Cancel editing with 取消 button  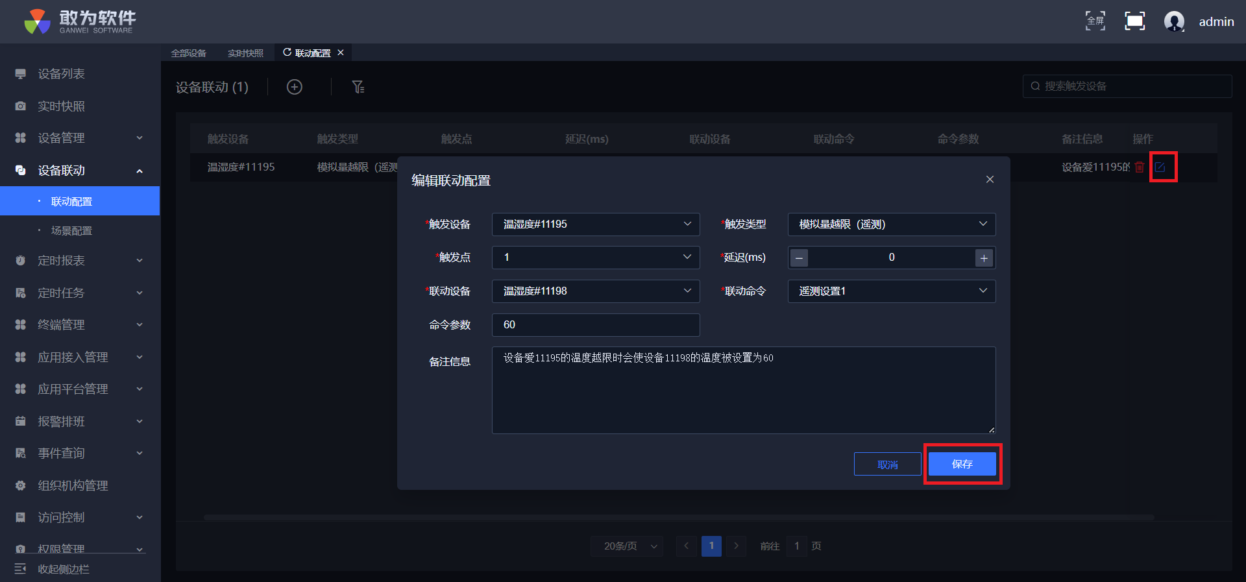(x=887, y=465)
